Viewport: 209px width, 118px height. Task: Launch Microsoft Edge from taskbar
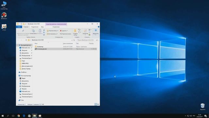[x=24, y=116]
